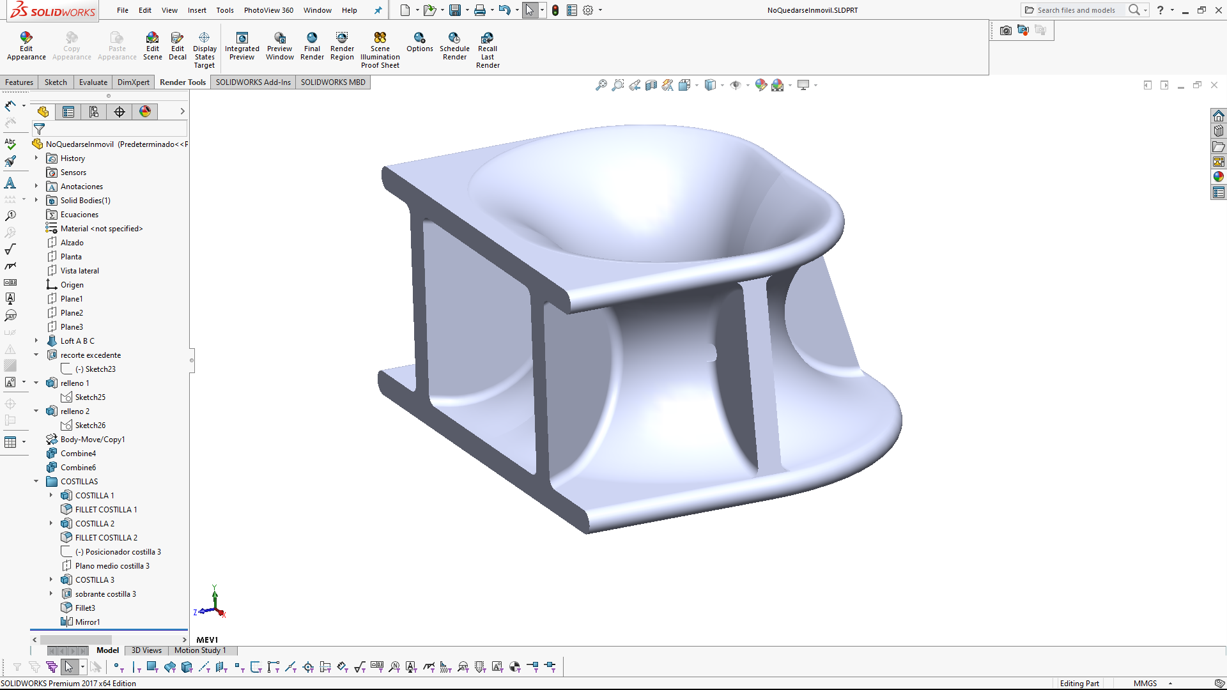
Task: Choose Render Region tool
Action: pyautogui.click(x=342, y=46)
